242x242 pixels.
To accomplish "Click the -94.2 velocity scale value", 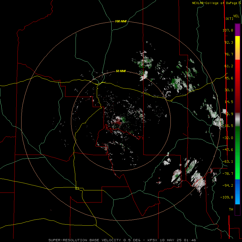I will (x=228, y=185).
